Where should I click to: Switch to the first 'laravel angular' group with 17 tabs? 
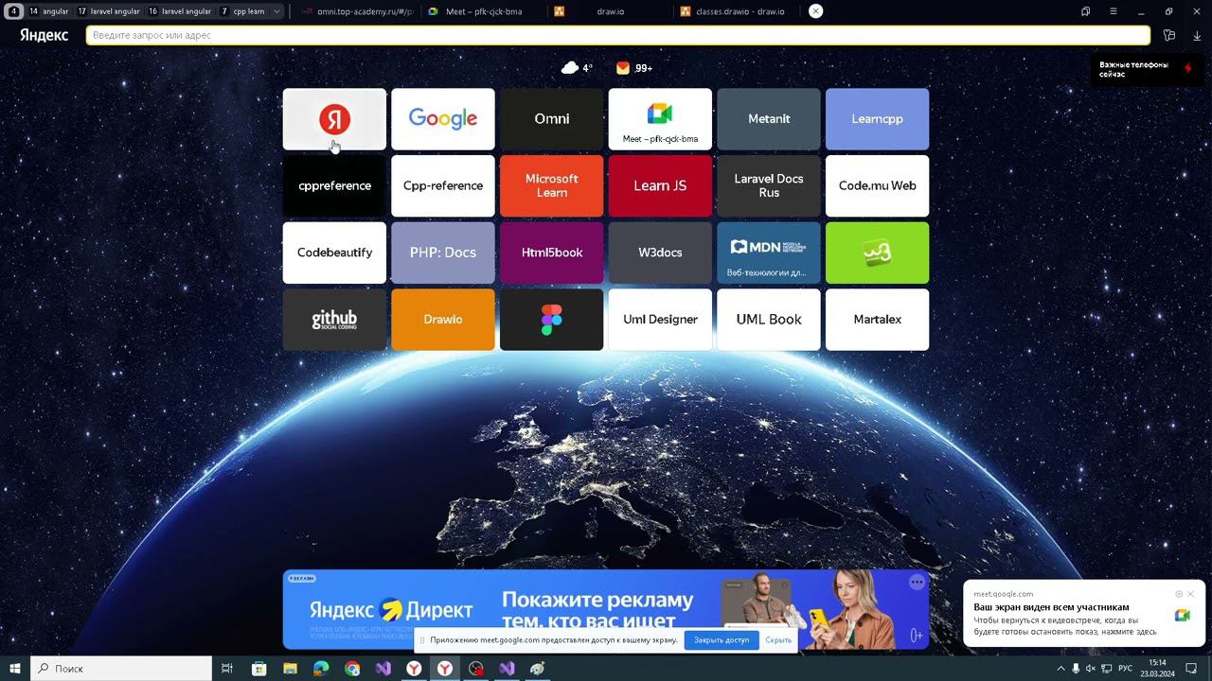[108, 11]
